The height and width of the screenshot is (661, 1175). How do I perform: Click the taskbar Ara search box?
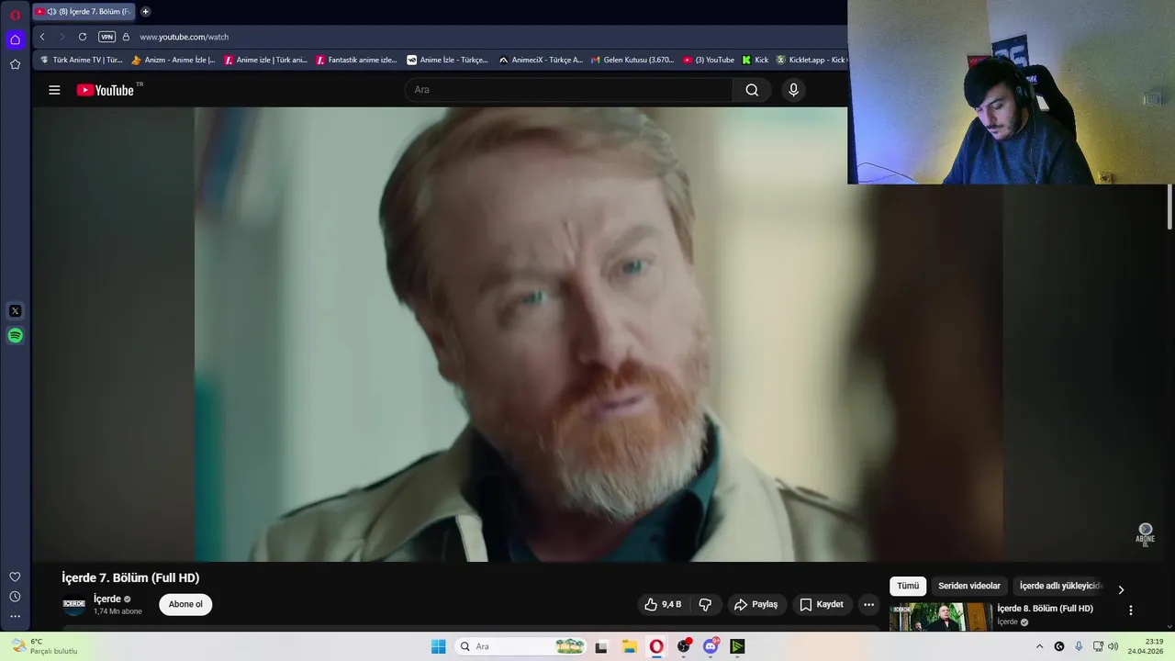click(521, 646)
